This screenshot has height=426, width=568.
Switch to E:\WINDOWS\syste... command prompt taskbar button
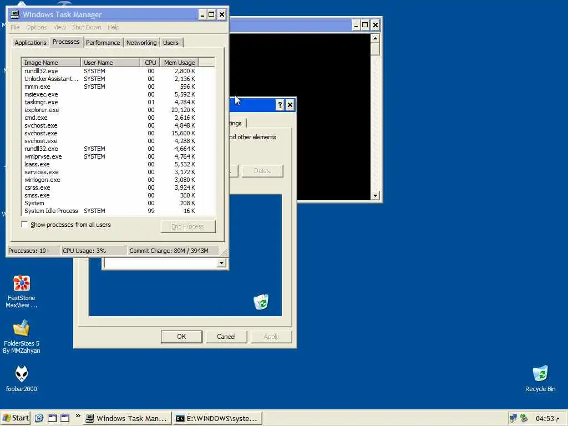[217, 418]
